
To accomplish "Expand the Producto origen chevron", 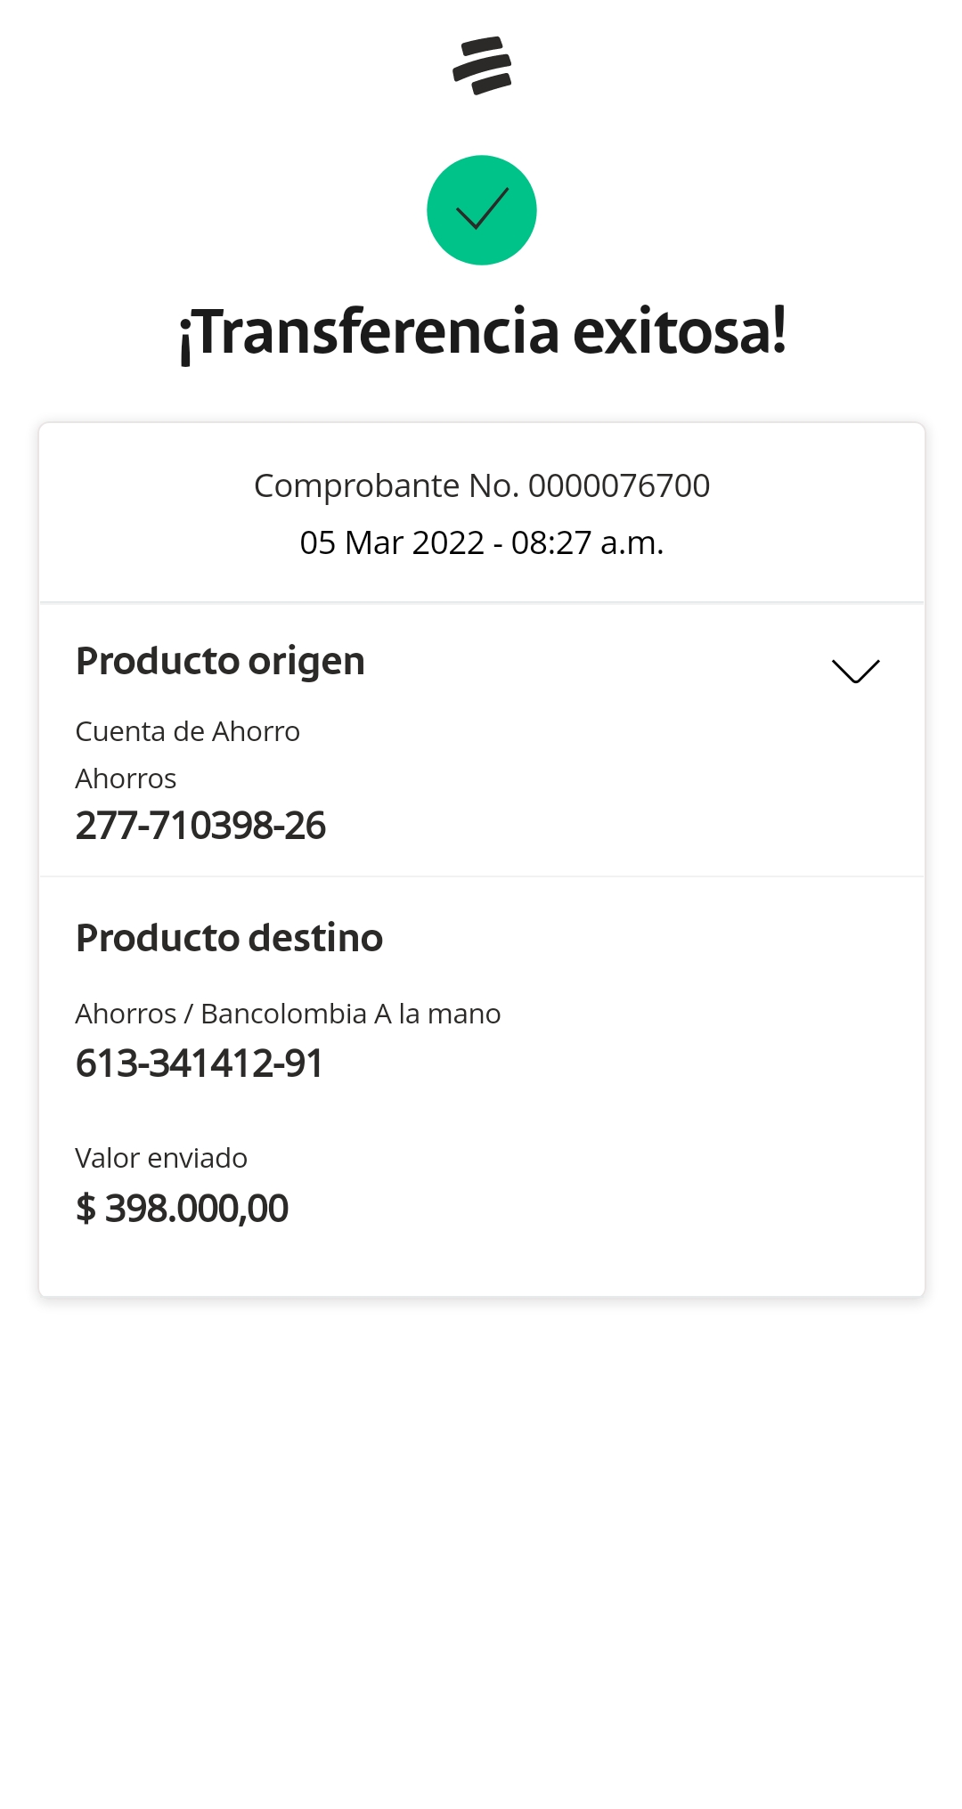I will [x=855, y=671].
